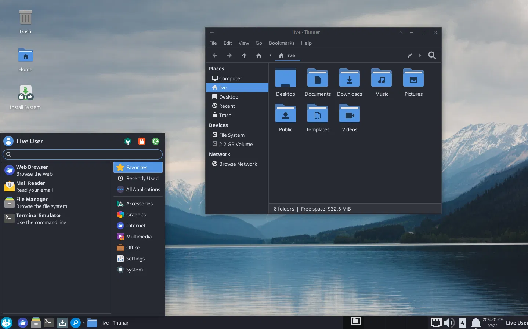Viewport: 528px width, 329px height.
Task: Expand path bar left scroll arrow
Action: pos(271,55)
